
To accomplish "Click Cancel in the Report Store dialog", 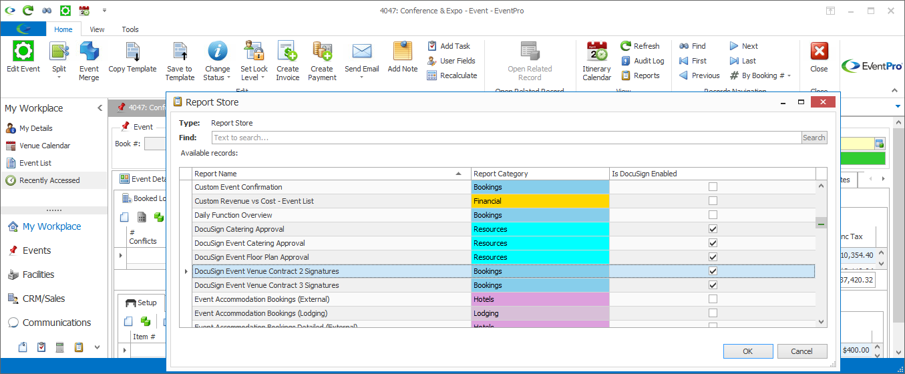I will click(x=802, y=351).
